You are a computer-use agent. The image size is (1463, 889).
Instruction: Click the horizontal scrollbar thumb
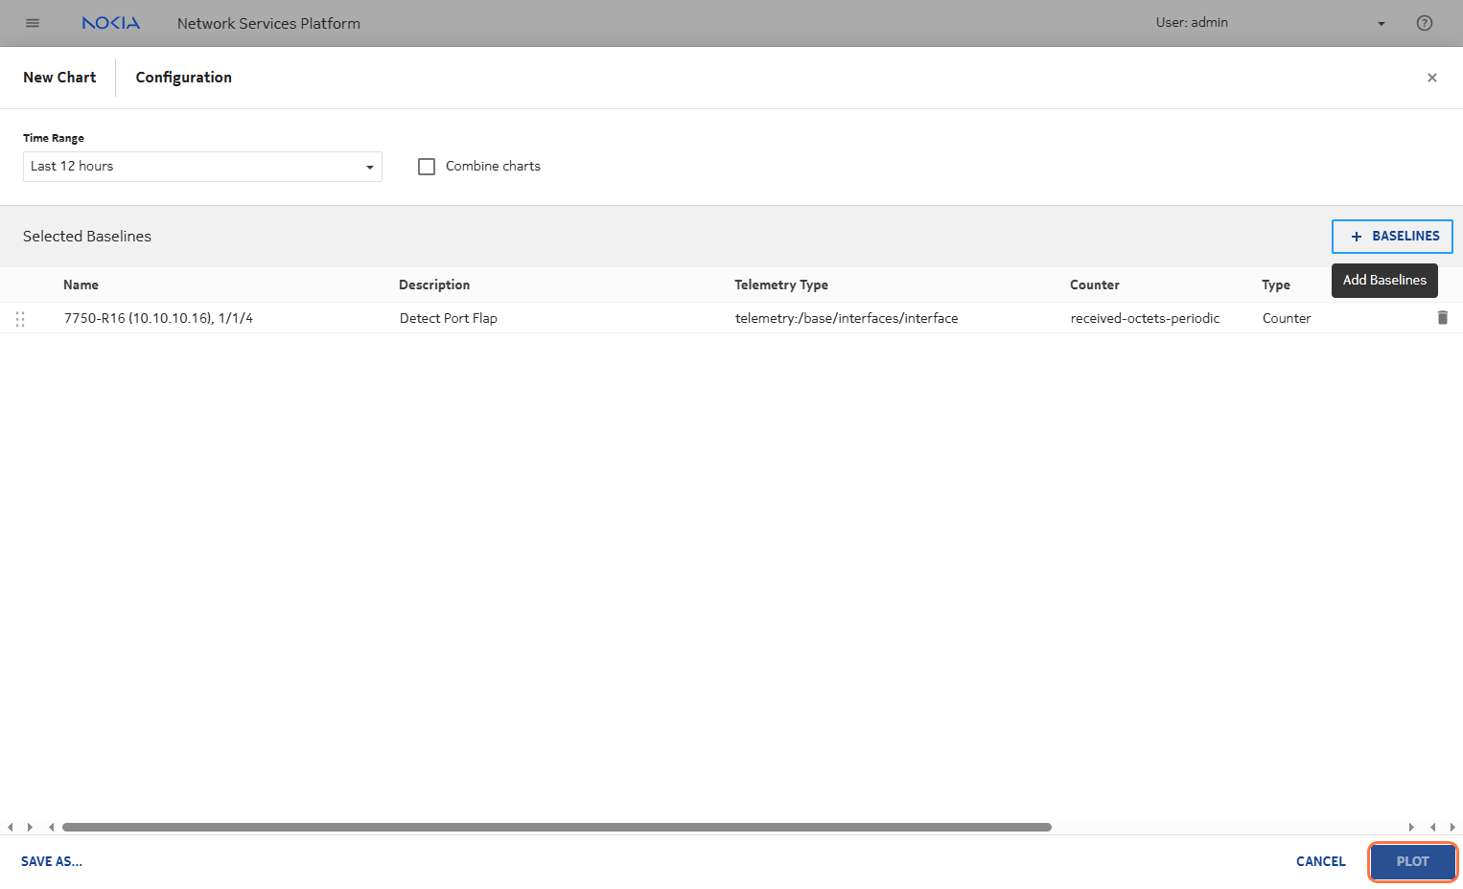click(556, 827)
